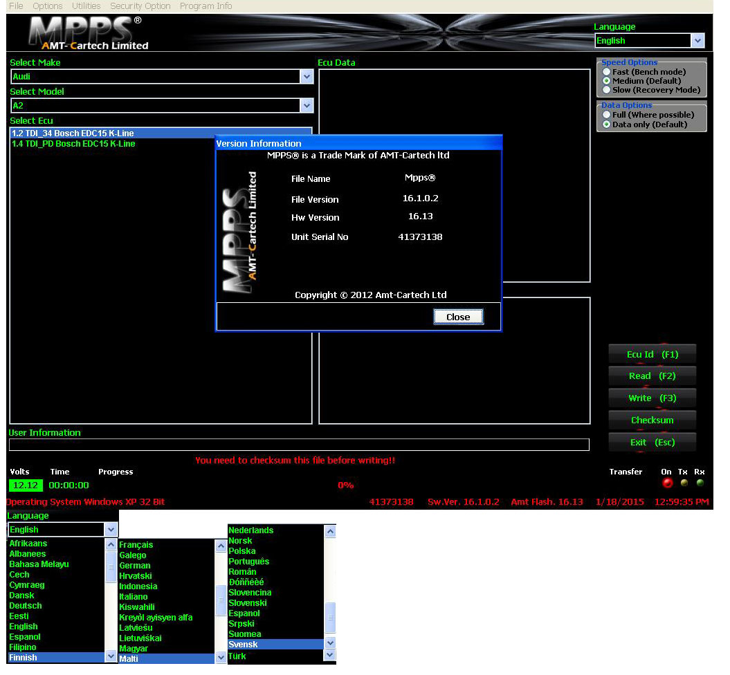Click the Rx status indicator light
Screen dimensions: 730x675
pyautogui.click(x=700, y=483)
